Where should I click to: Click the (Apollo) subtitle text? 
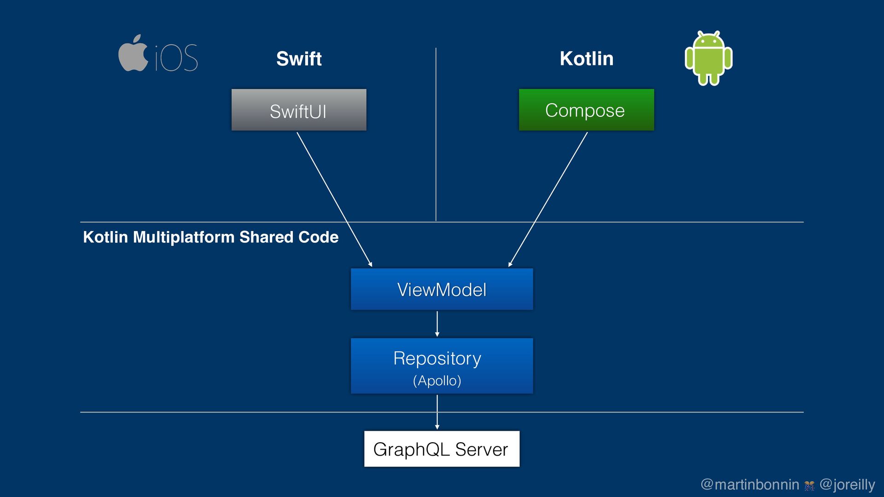[437, 381]
